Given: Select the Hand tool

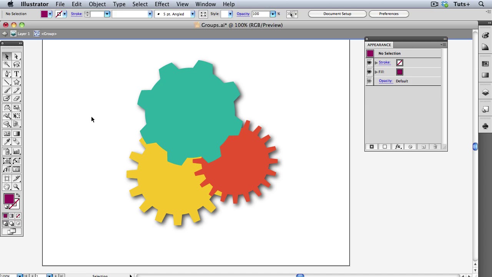Looking at the screenshot, I should click(7, 187).
